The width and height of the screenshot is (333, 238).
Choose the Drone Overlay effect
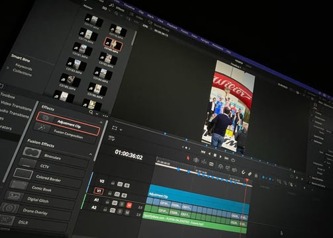coord(35,212)
